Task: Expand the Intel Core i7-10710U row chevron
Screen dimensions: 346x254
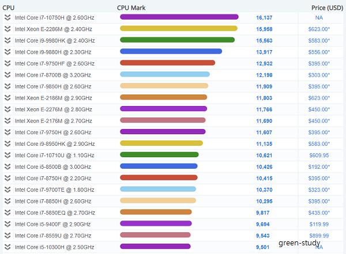Action: click(7, 156)
